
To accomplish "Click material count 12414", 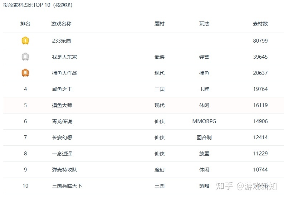I will [x=260, y=137].
